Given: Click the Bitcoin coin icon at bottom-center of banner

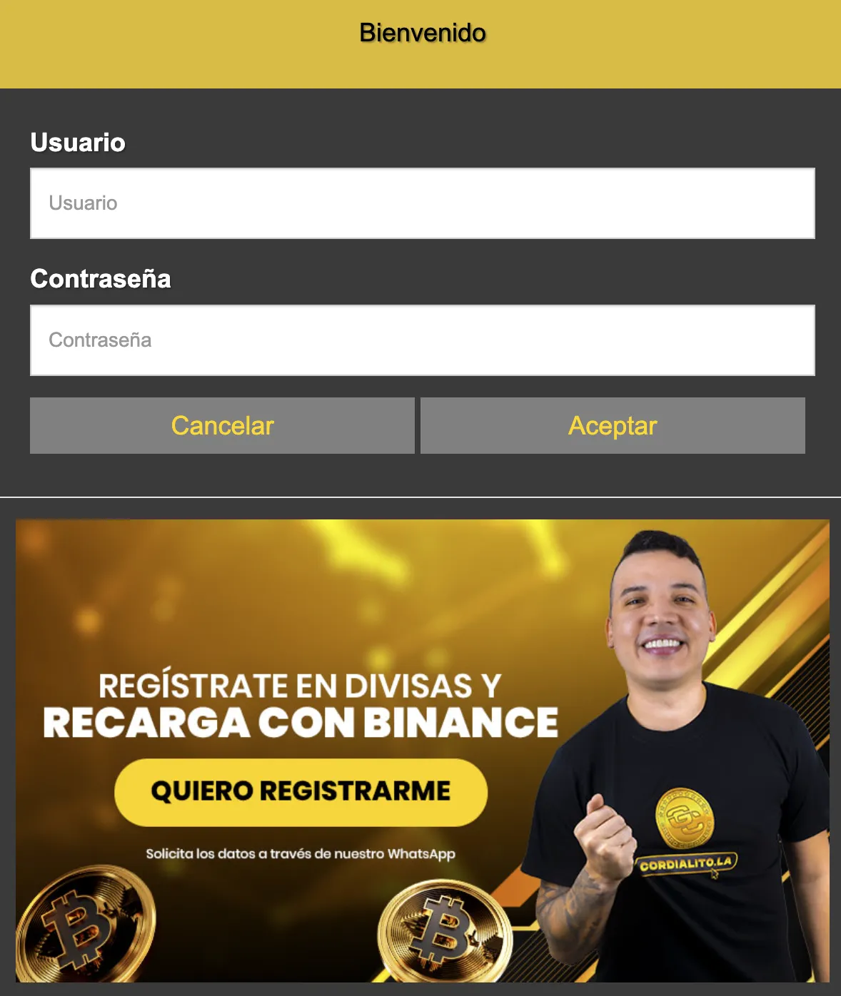Looking at the screenshot, I should pyautogui.click(x=443, y=930).
